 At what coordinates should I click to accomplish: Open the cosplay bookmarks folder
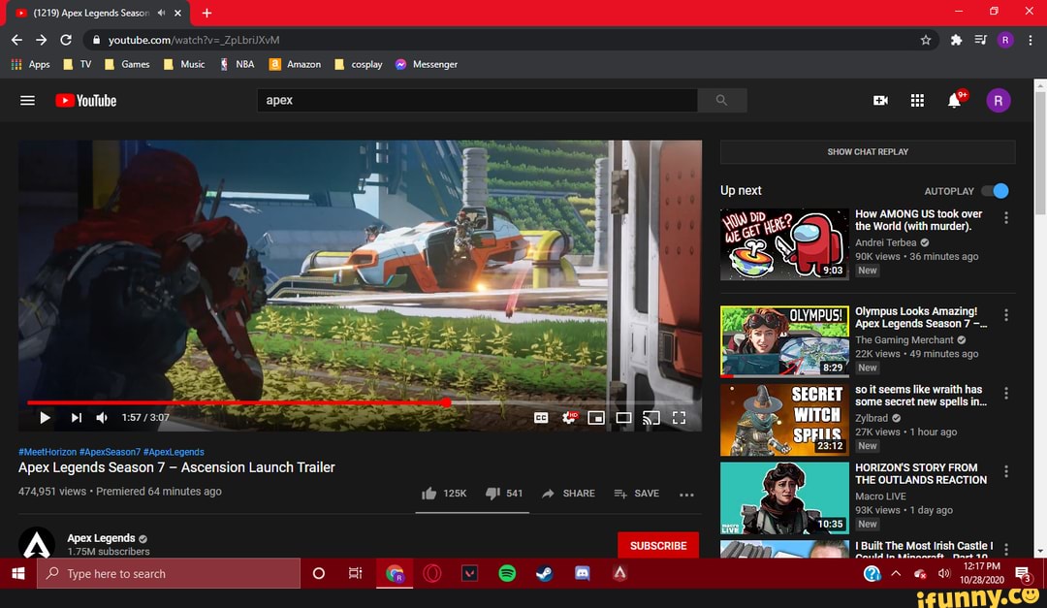coord(359,64)
